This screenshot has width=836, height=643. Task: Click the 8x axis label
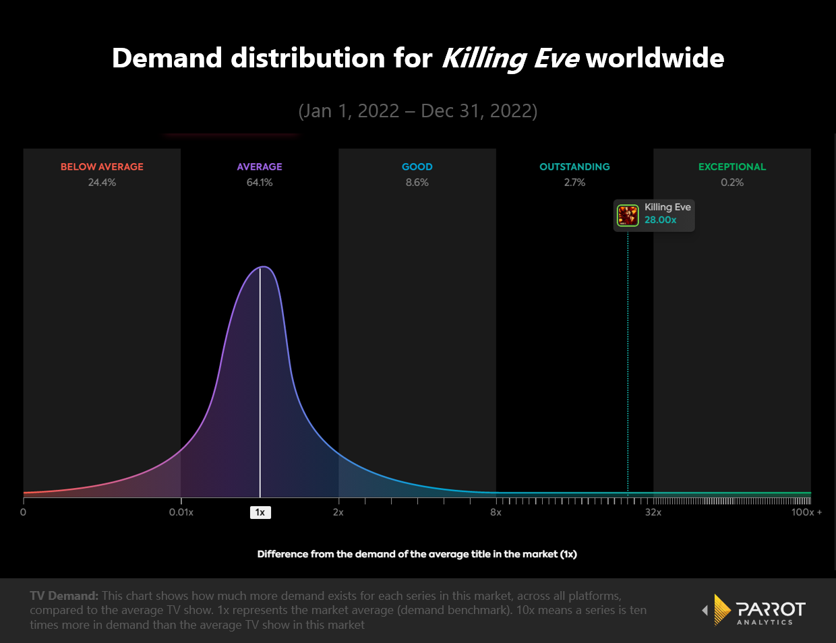[496, 512]
